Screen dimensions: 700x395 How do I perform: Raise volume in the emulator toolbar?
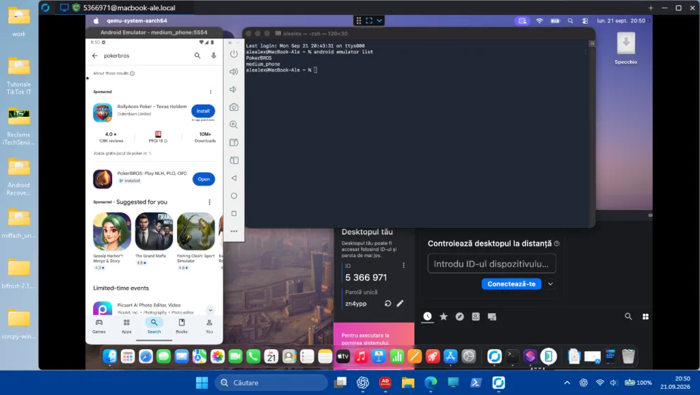point(234,71)
